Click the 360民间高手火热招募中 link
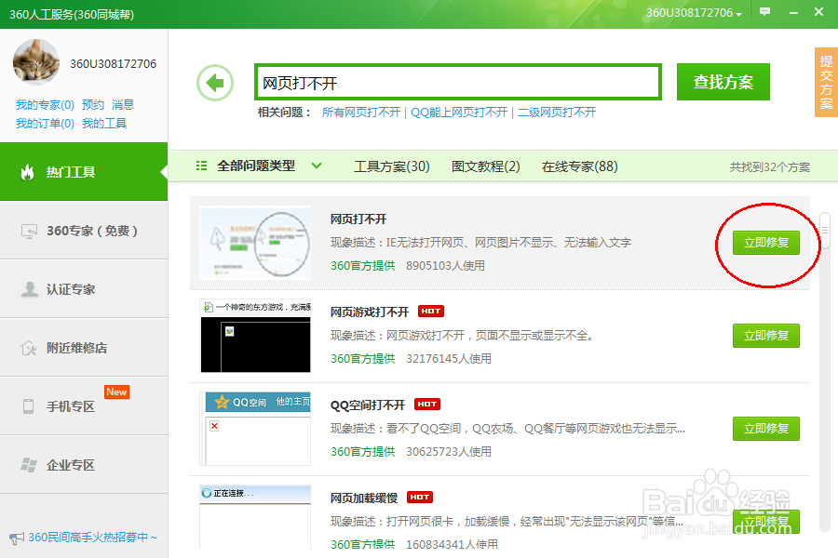Image resolution: width=838 pixels, height=558 pixels. (92, 538)
